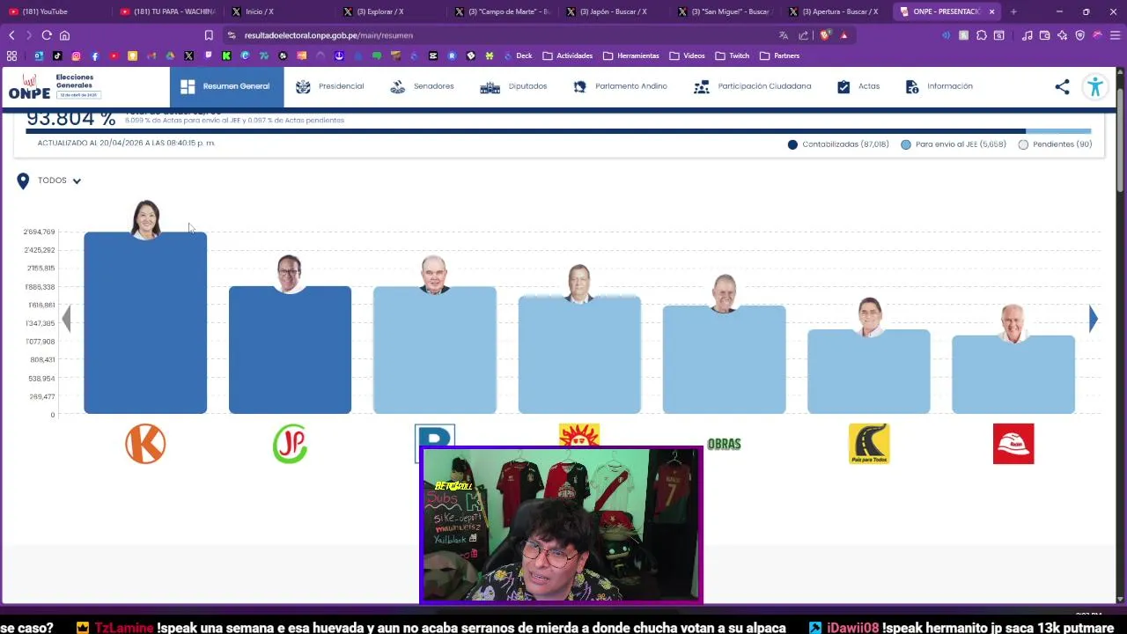Switch to the Diputados tab

click(513, 86)
